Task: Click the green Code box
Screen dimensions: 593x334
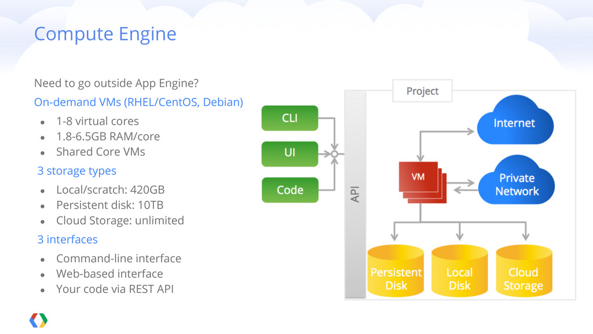Action: point(290,190)
